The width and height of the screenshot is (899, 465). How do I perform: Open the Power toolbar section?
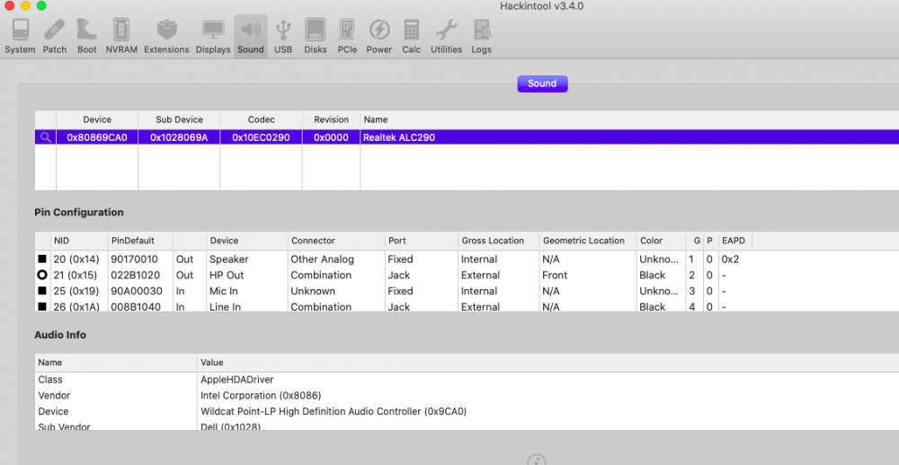tap(379, 36)
